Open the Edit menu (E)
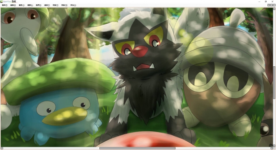The width and height of the screenshot is (276, 150). click(13, 5)
